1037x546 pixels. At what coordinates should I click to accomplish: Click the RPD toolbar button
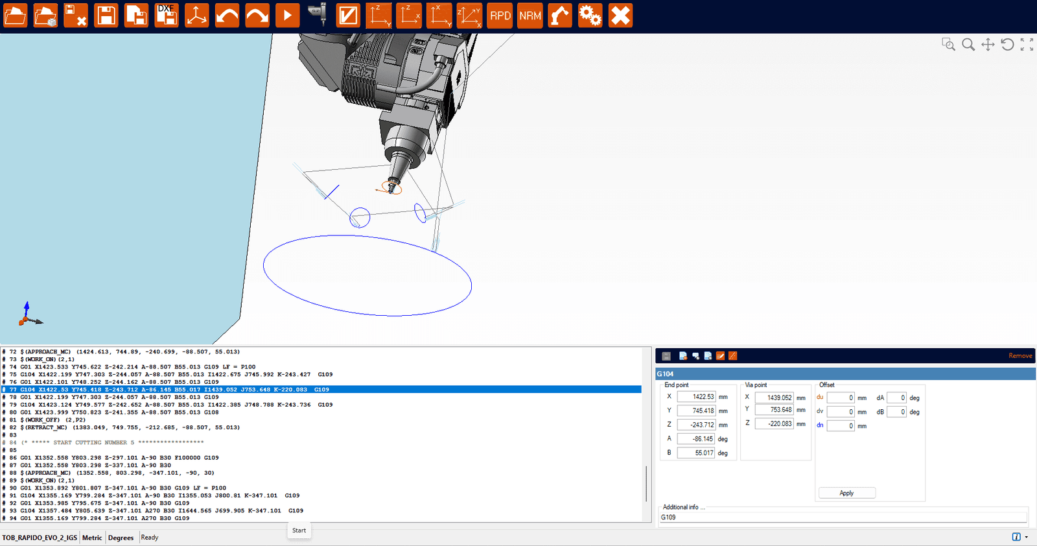[x=500, y=16]
